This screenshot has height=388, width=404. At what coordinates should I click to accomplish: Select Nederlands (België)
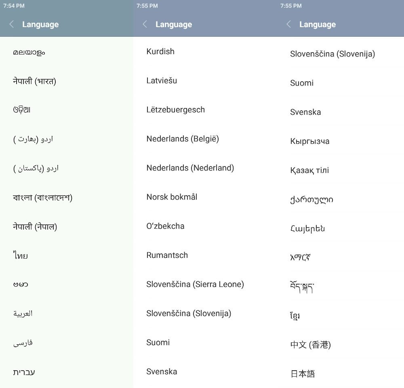(x=182, y=139)
